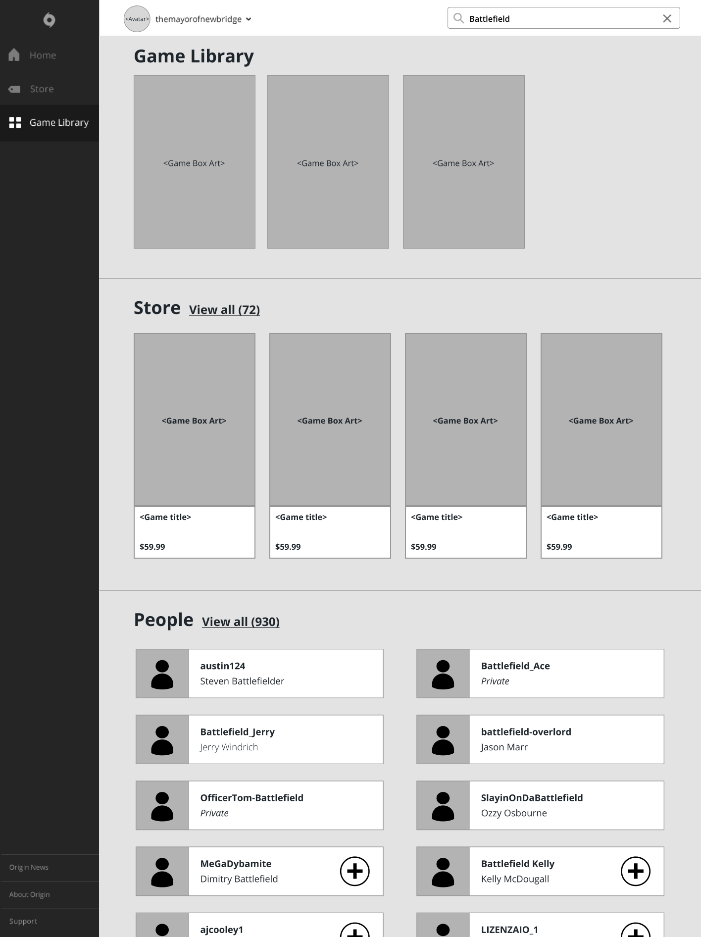Click the Store tag icon

coord(14,89)
